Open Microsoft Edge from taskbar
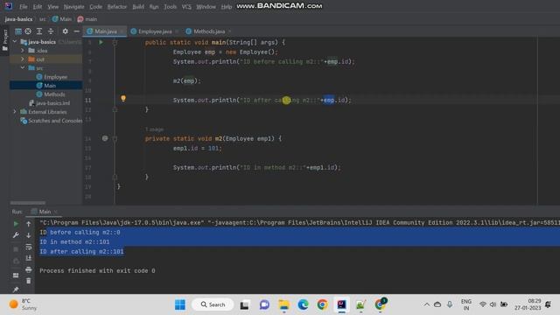The image size is (560, 315). [x=304, y=304]
